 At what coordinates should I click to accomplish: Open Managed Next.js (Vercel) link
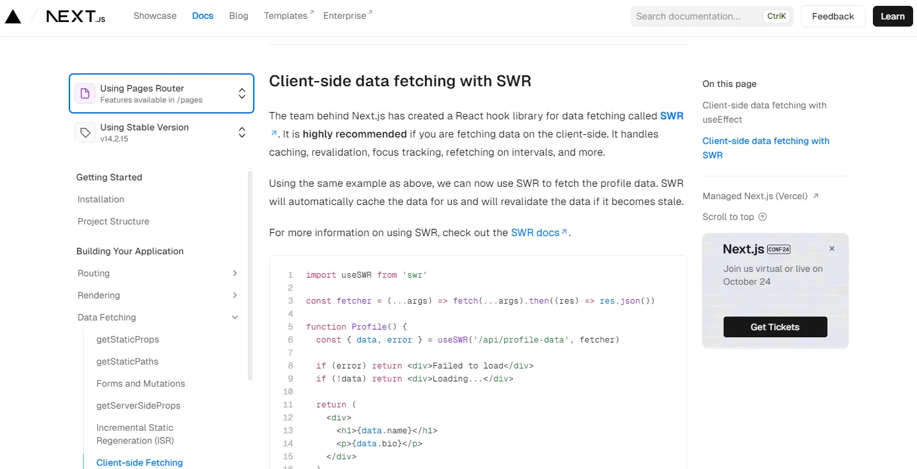tap(761, 196)
